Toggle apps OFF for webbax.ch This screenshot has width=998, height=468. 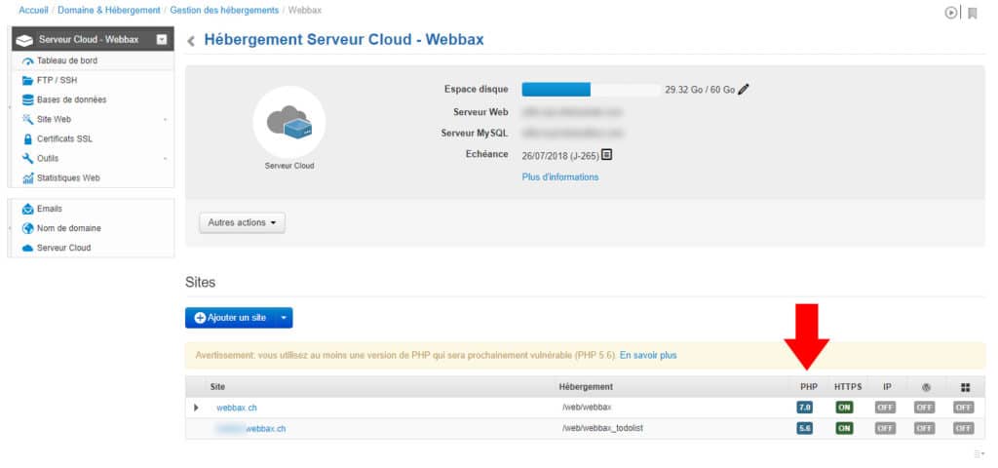point(964,408)
